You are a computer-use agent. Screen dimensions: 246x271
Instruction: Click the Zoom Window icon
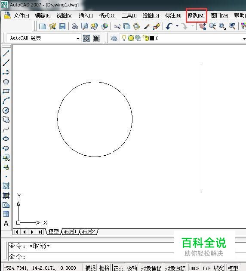click(222, 26)
